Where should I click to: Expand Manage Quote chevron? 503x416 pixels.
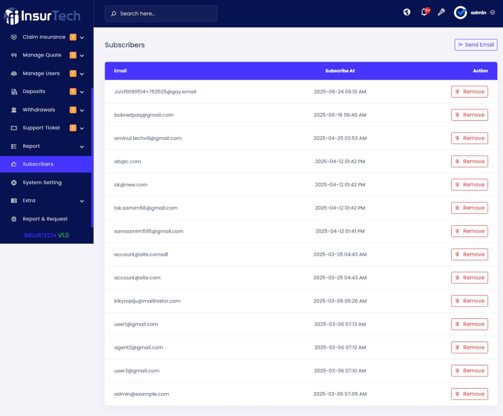coord(82,55)
